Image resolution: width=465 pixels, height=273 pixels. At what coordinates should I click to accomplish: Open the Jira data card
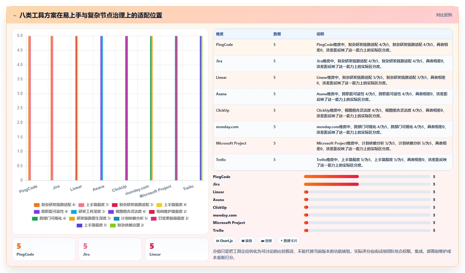point(110,249)
